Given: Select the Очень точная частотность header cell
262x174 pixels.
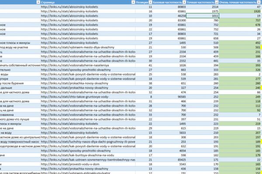Looking at the screenshot, I should click(x=240, y=2).
